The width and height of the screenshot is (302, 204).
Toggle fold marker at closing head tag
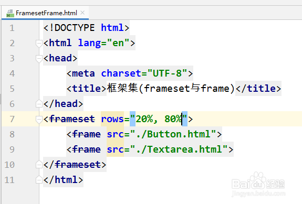pos(39,104)
